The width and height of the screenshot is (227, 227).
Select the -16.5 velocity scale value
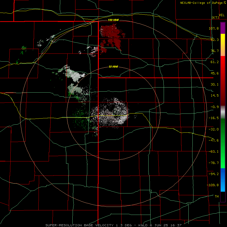point(214,118)
